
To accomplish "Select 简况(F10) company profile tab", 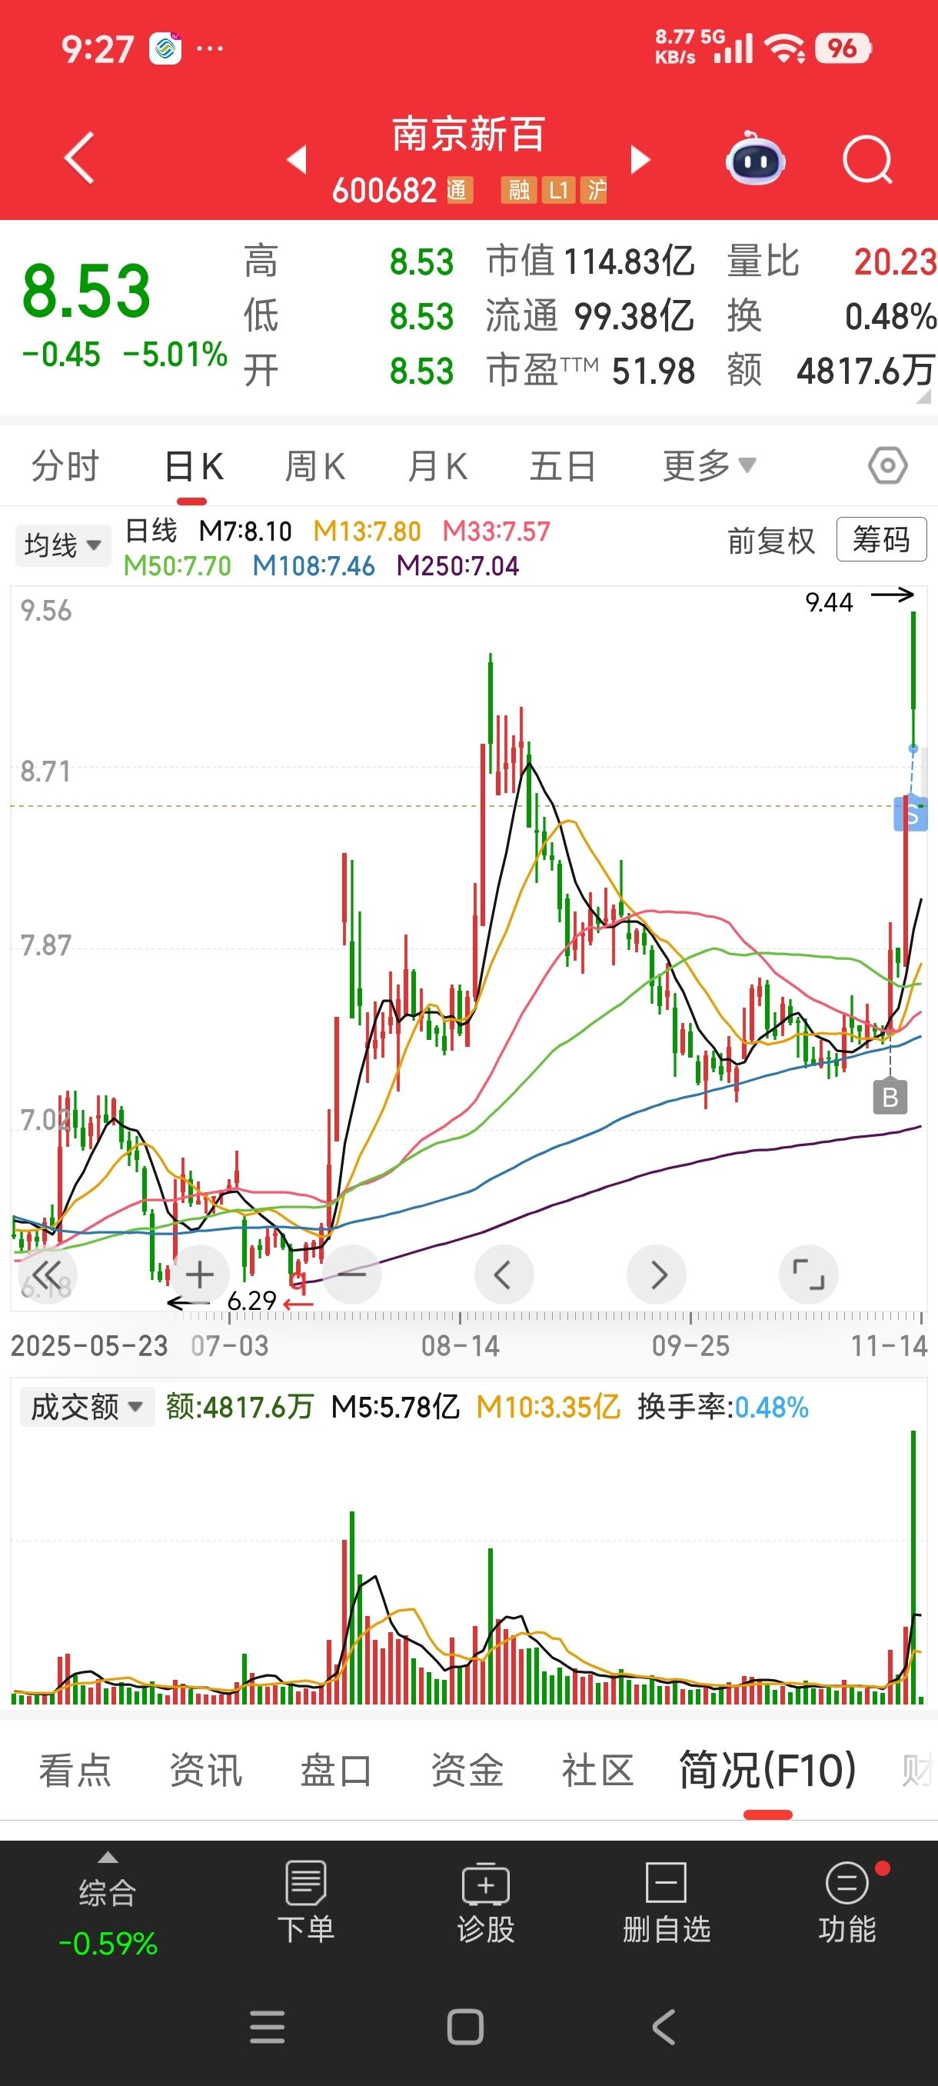I will [x=767, y=1770].
